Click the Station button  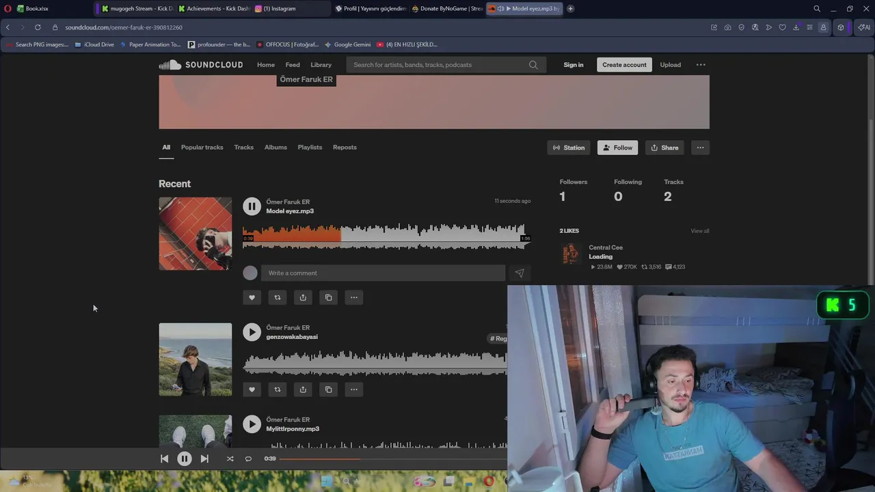569,148
